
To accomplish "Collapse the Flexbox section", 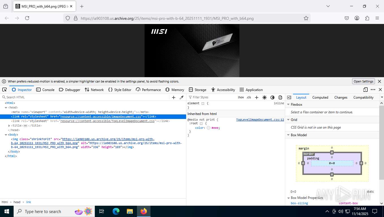I will 288,105.
